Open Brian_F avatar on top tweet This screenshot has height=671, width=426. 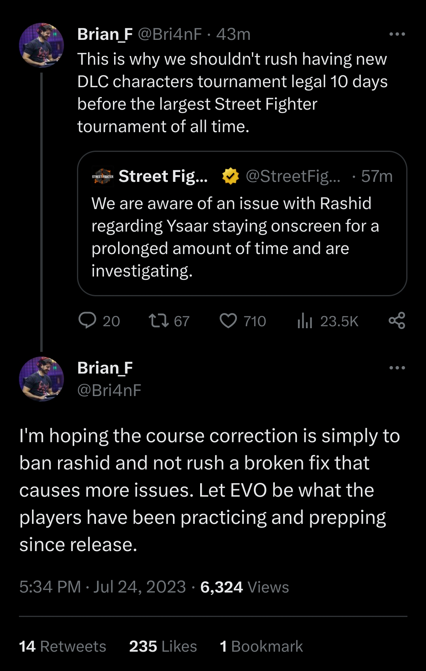tap(41, 45)
